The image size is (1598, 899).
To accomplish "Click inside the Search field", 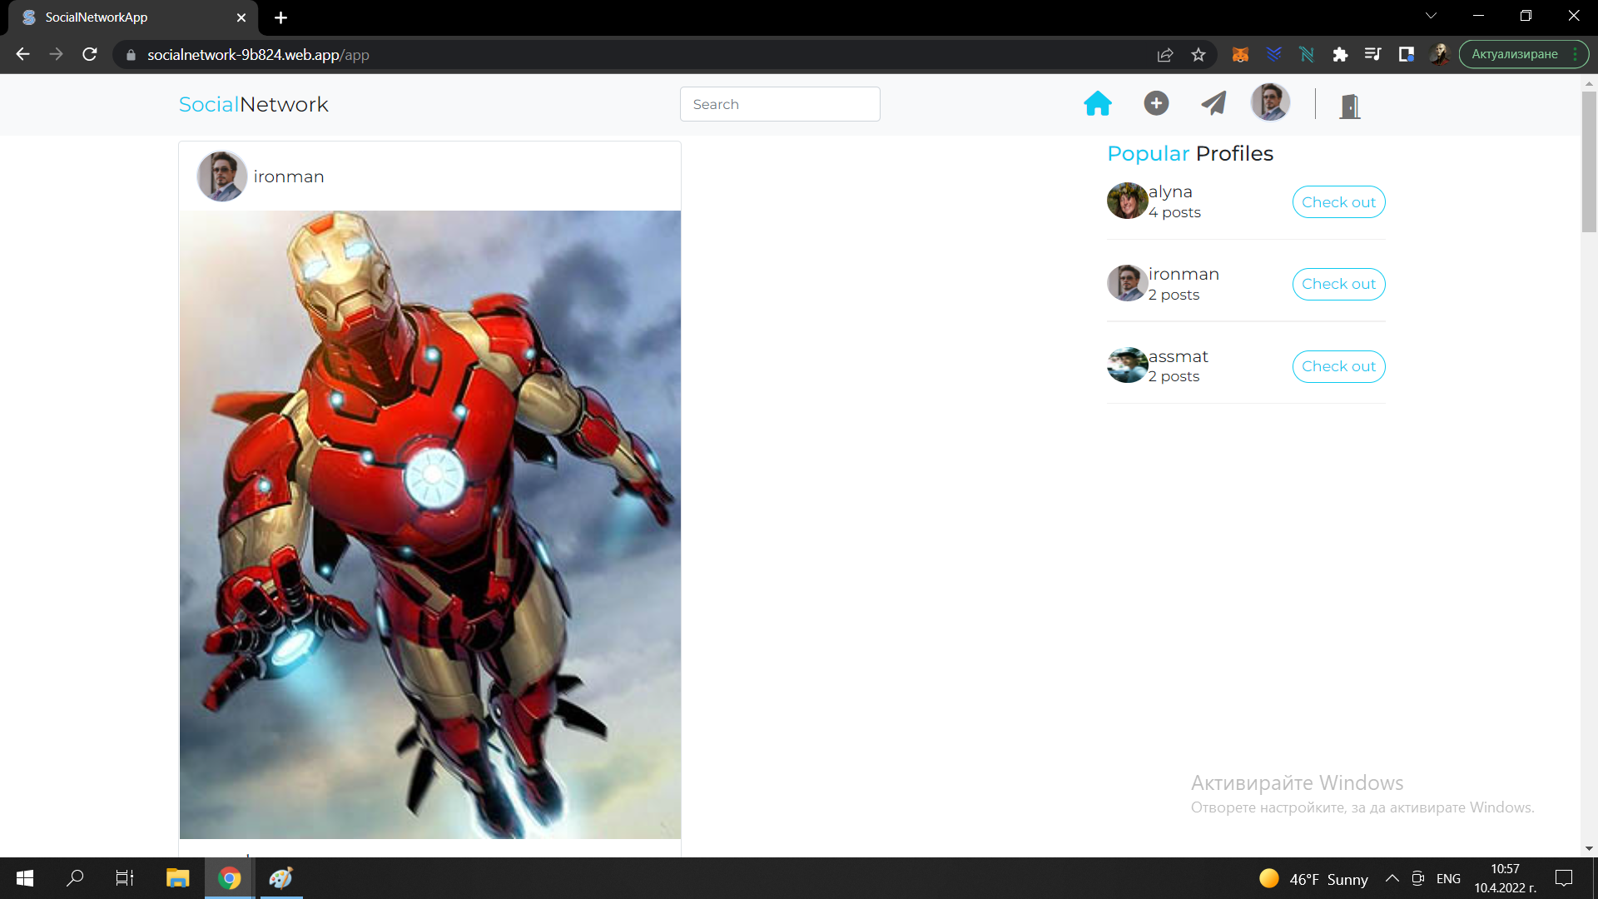I will point(779,103).
